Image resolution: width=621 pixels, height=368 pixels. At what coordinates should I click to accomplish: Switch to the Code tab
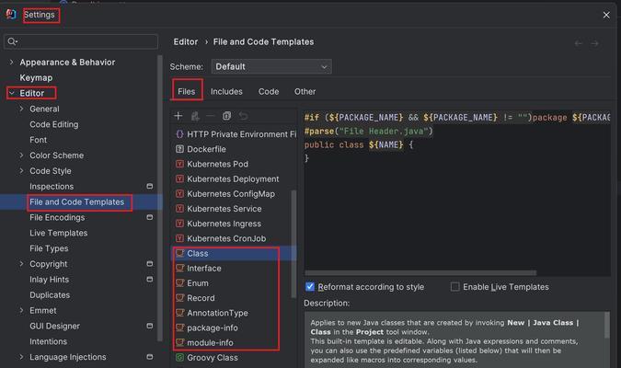coord(269,91)
